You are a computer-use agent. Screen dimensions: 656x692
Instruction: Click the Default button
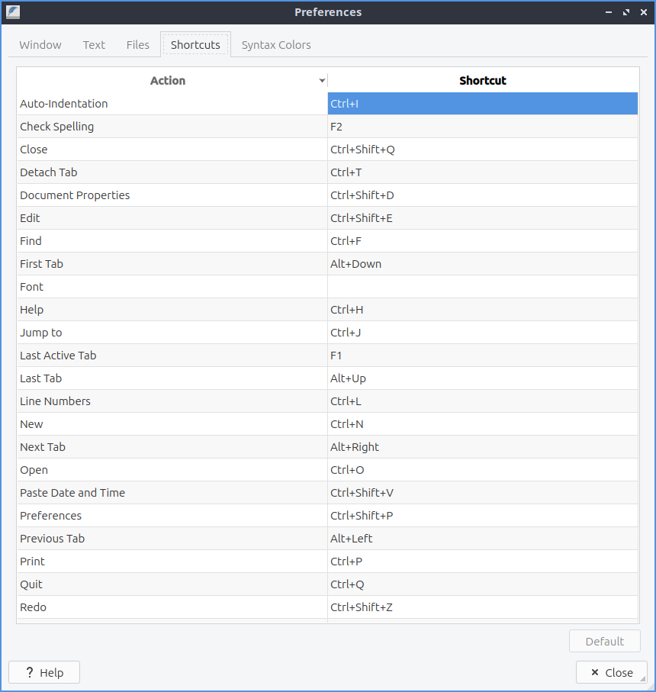coord(604,641)
